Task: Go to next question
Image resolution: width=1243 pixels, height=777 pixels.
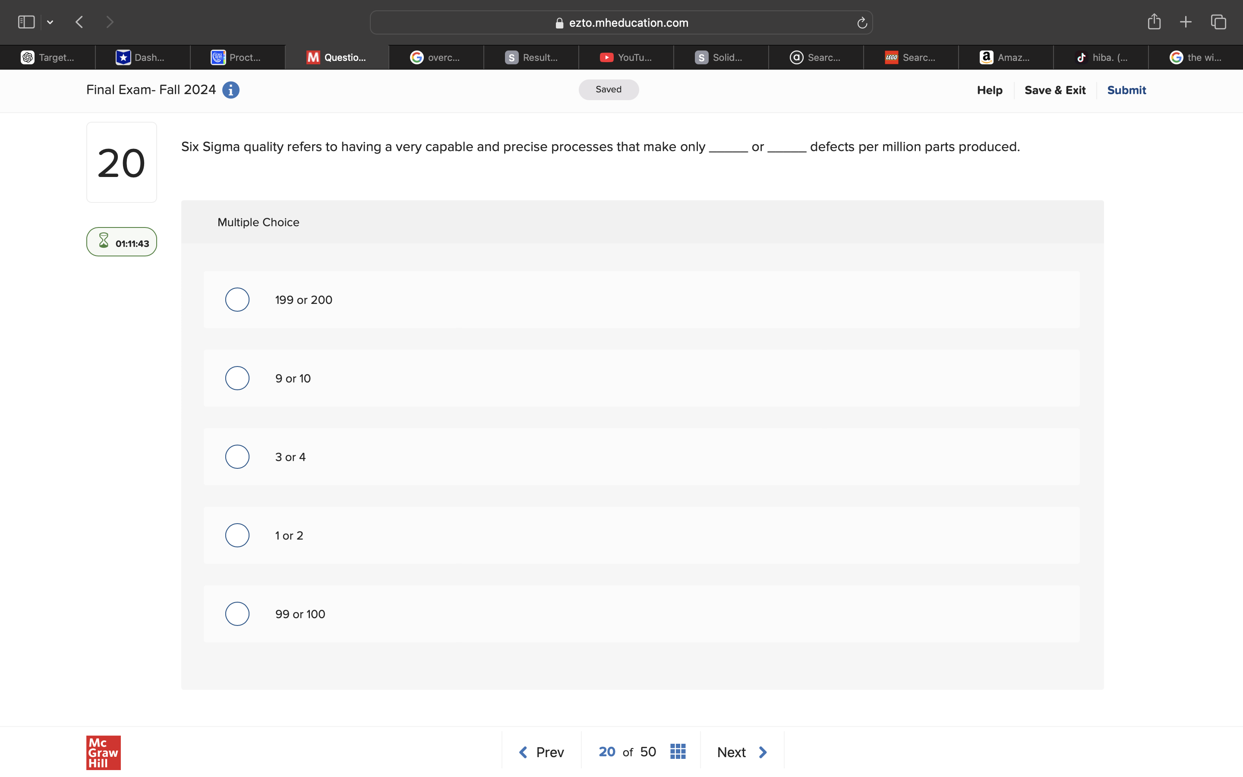Action: point(741,752)
